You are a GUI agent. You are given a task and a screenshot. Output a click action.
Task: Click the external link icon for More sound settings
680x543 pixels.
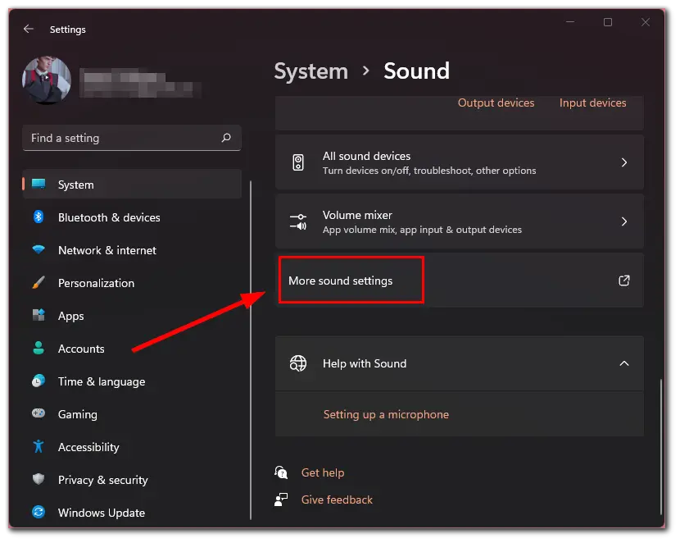(624, 281)
